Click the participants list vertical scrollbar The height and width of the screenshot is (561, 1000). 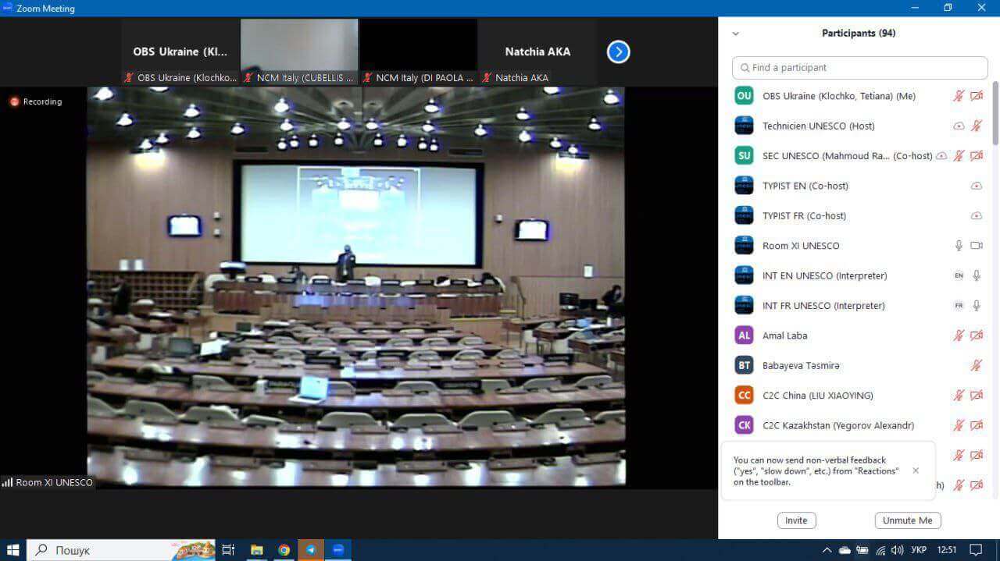pos(995,113)
